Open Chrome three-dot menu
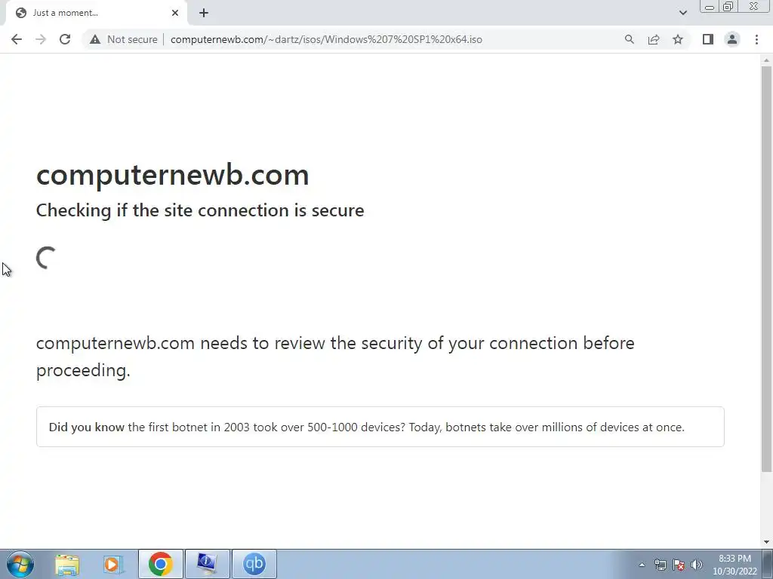This screenshot has height=579, width=773. 756,39
